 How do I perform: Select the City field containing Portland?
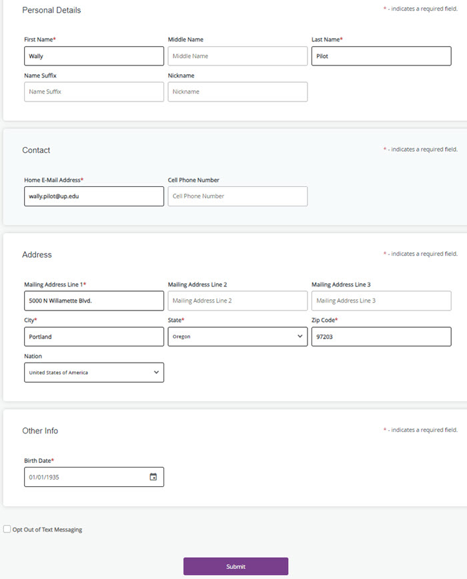(x=93, y=337)
